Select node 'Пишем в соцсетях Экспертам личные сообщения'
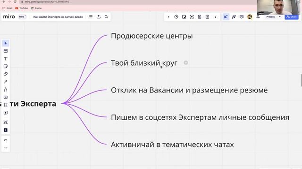Viewport: 302px width, 169px height. [200, 117]
